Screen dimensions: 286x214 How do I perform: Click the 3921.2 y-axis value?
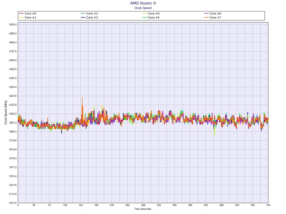pos(13,123)
